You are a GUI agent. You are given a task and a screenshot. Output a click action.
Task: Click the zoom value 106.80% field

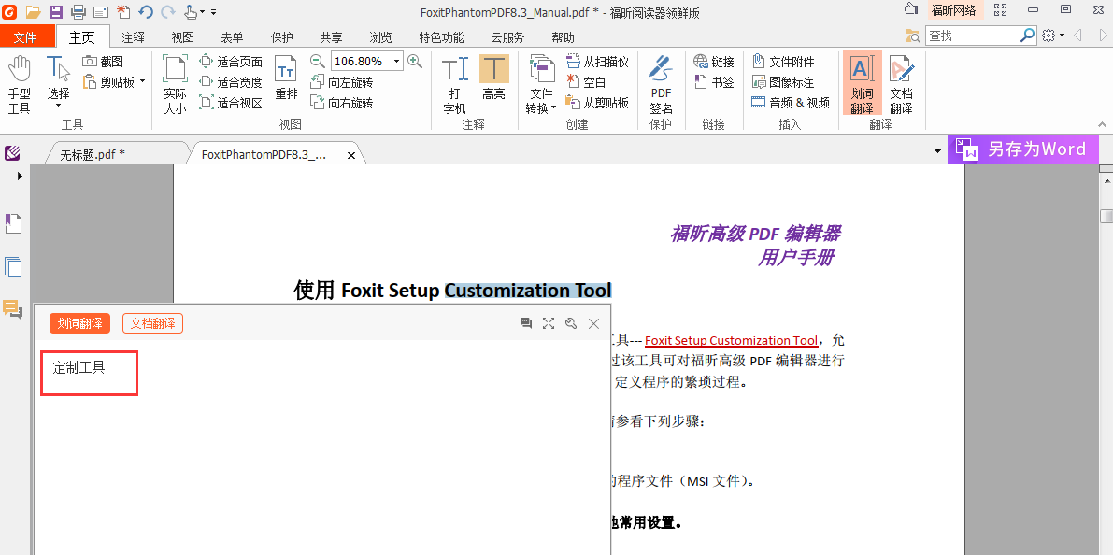[359, 61]
